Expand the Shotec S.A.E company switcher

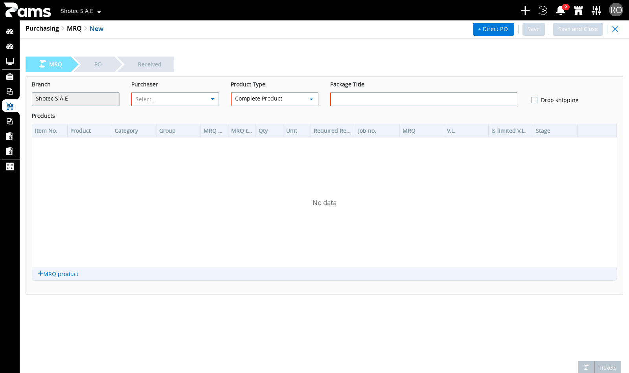[81, 11]
